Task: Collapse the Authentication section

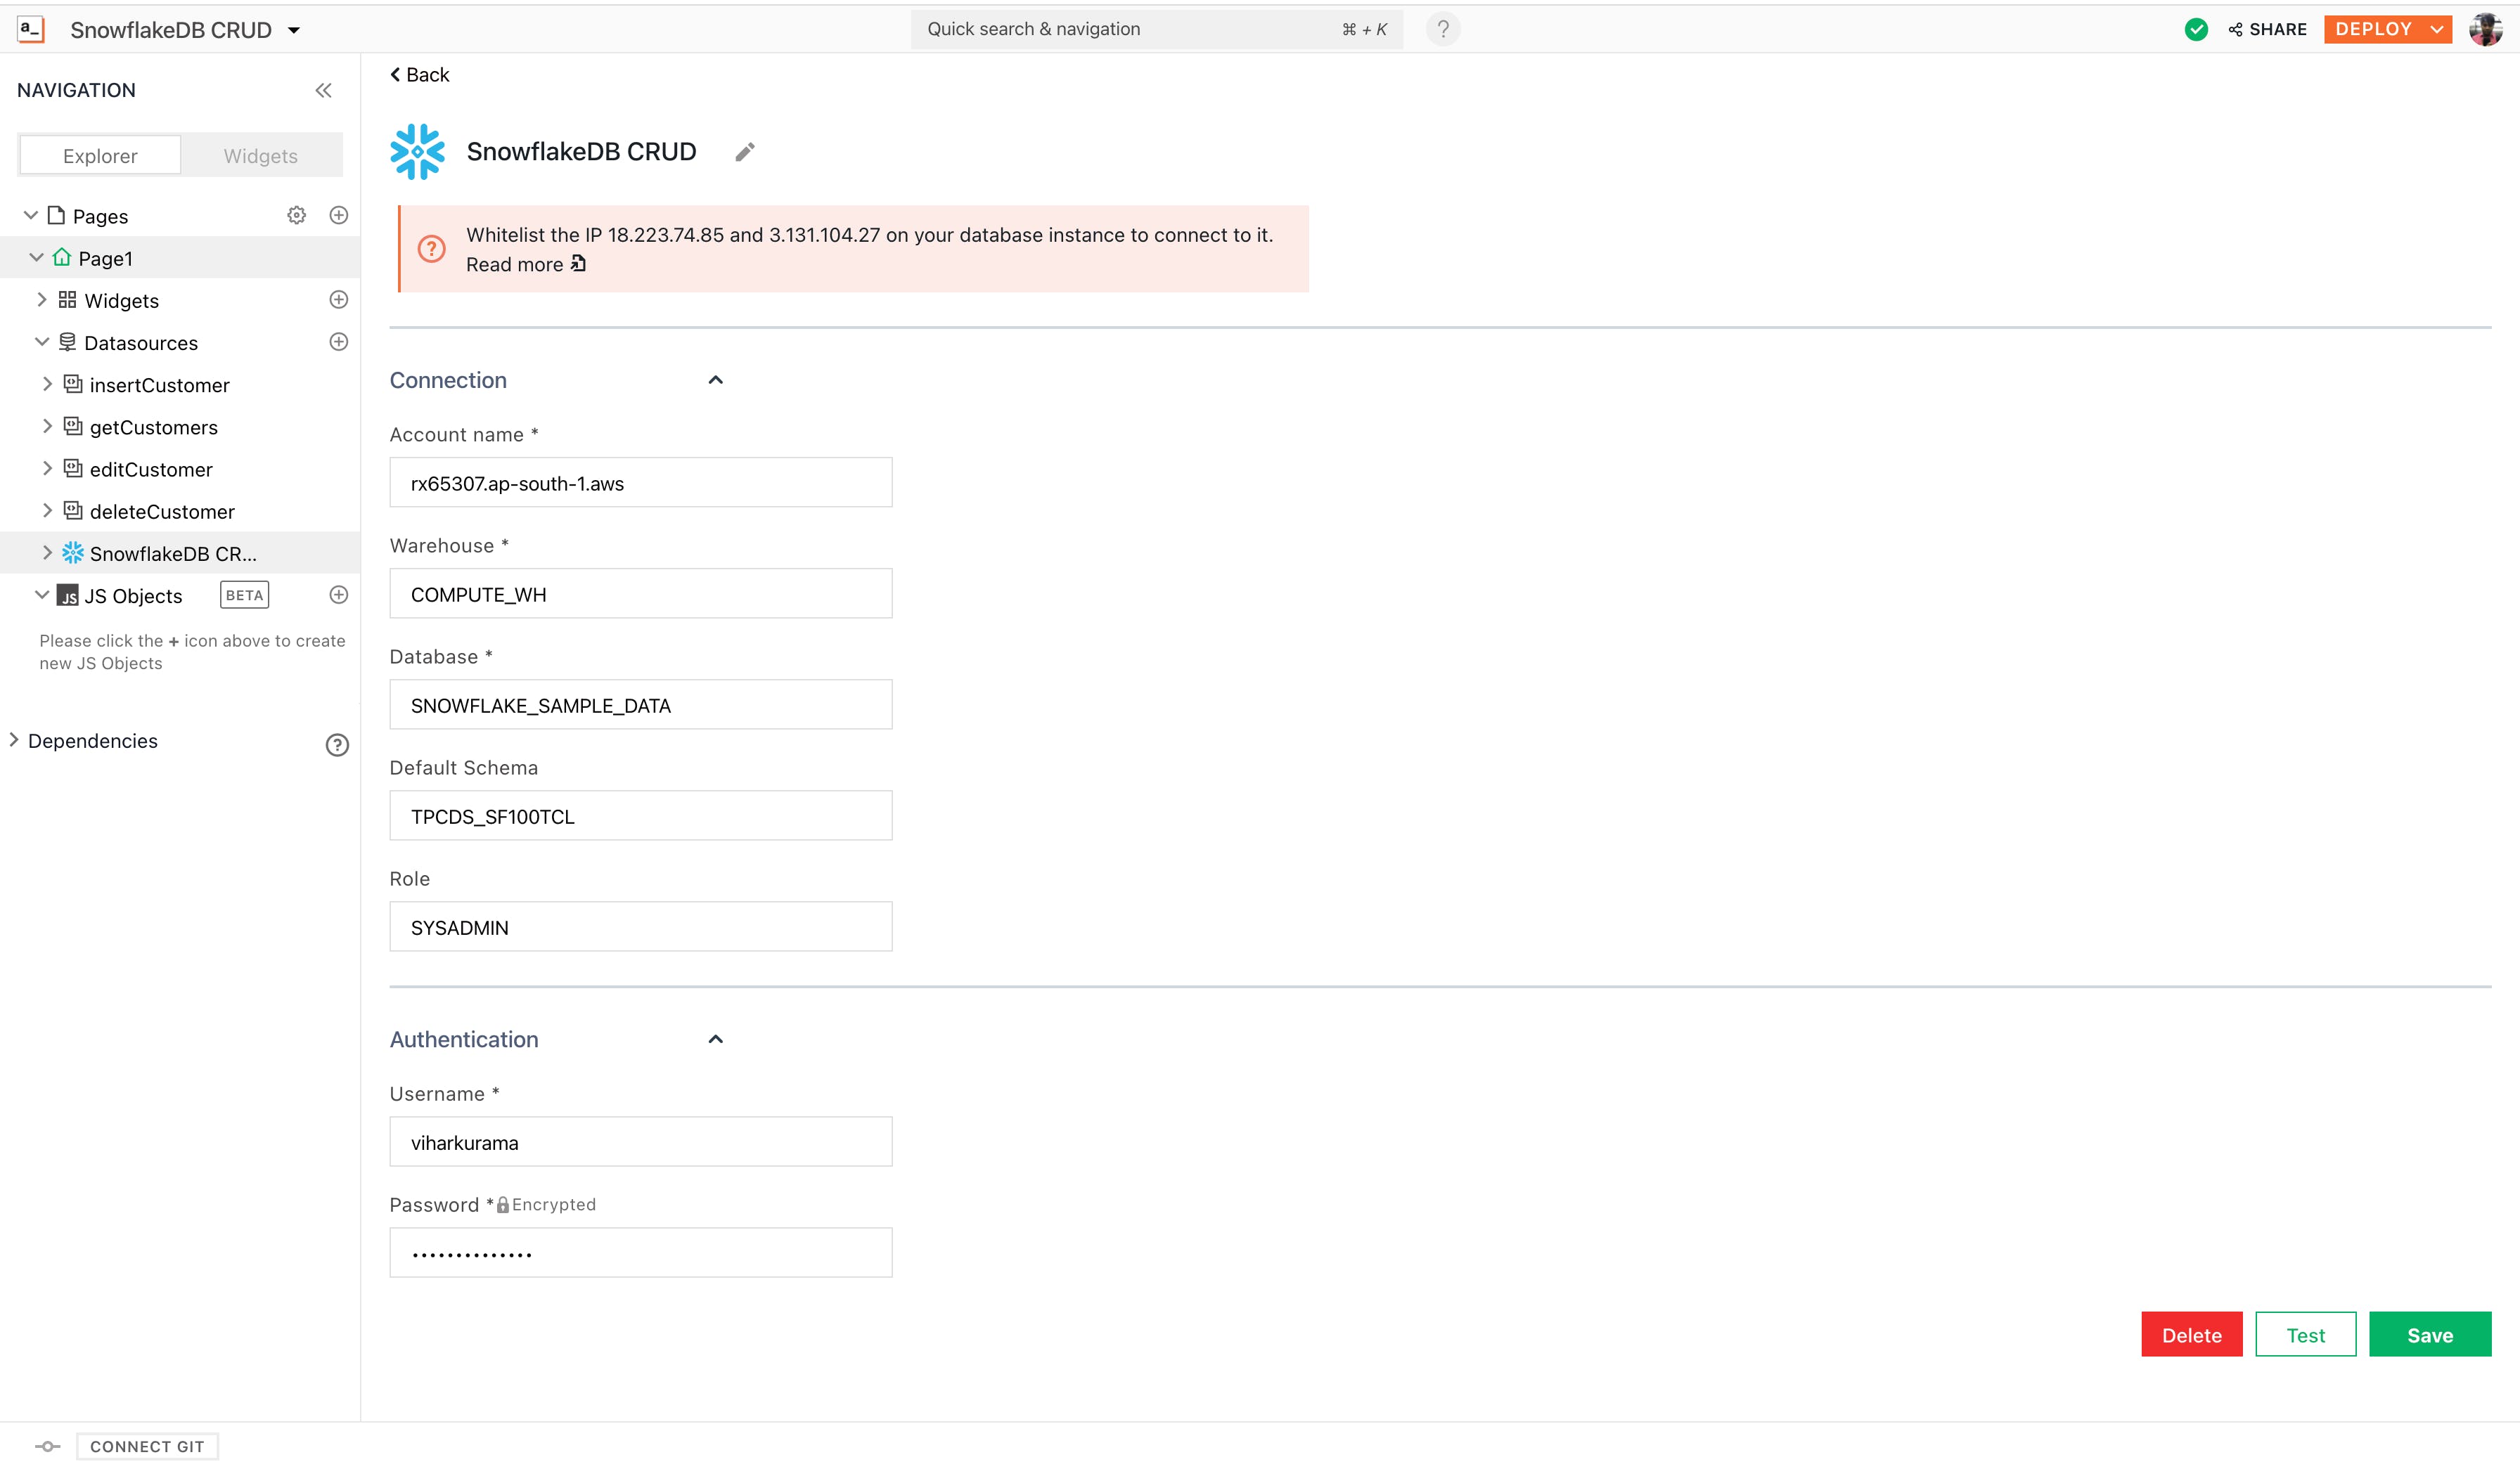Action: click(715, 1040)
